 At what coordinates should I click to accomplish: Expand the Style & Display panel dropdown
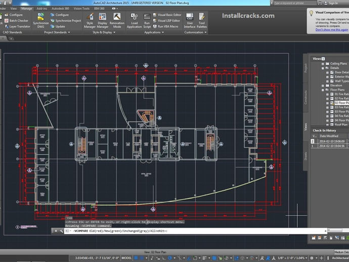pyautogui.click(x=114, y=32)
